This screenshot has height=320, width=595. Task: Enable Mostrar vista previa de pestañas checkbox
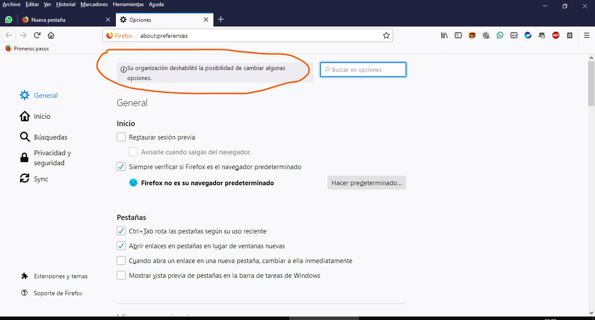tap(121, 276)
